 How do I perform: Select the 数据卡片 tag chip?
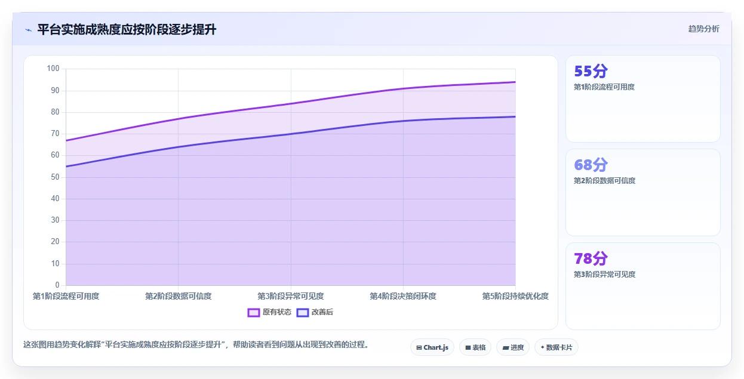tap(557, 347)
